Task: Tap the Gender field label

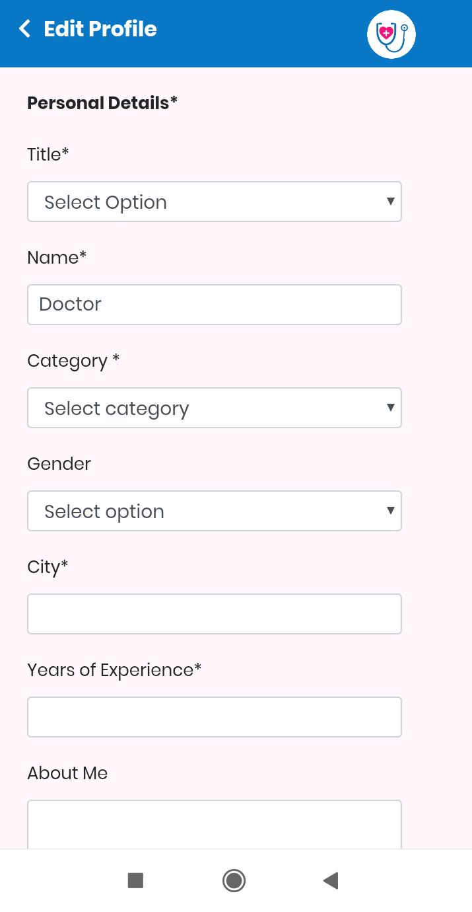Action: click(59, 464)
